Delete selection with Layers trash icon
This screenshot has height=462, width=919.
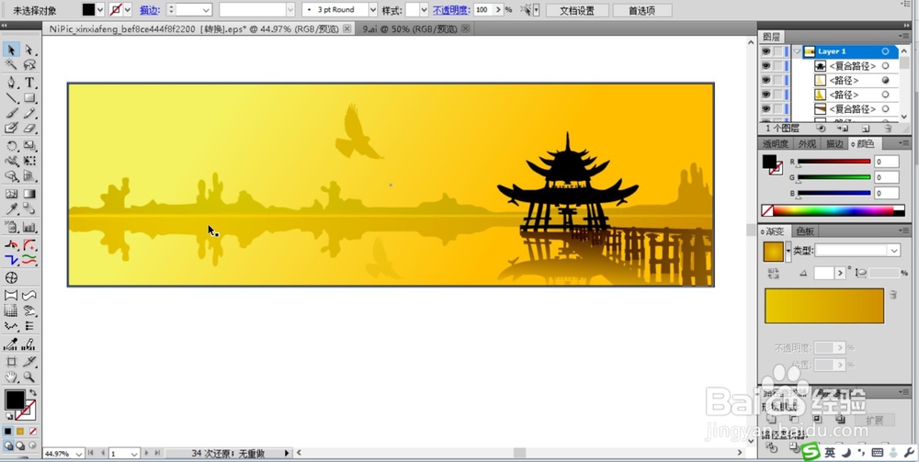[888, 129]
